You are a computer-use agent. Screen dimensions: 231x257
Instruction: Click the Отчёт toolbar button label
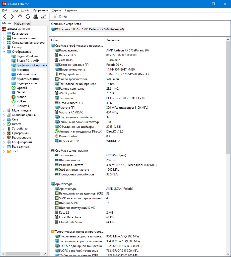[63, 17]
